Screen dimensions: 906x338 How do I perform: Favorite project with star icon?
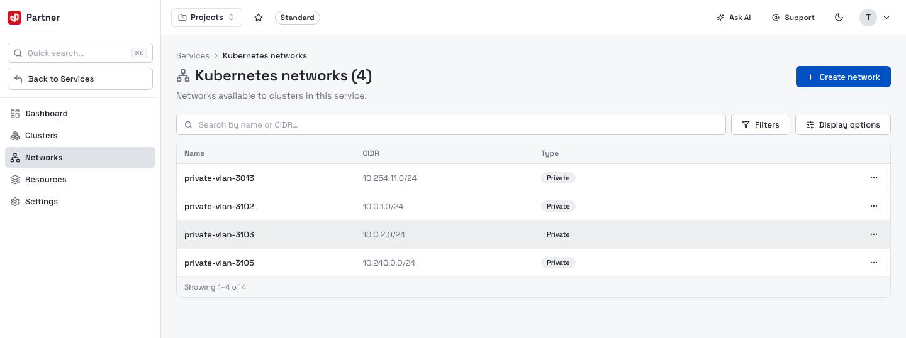click(259, 18)
